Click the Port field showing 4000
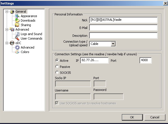 click(145, 61)
